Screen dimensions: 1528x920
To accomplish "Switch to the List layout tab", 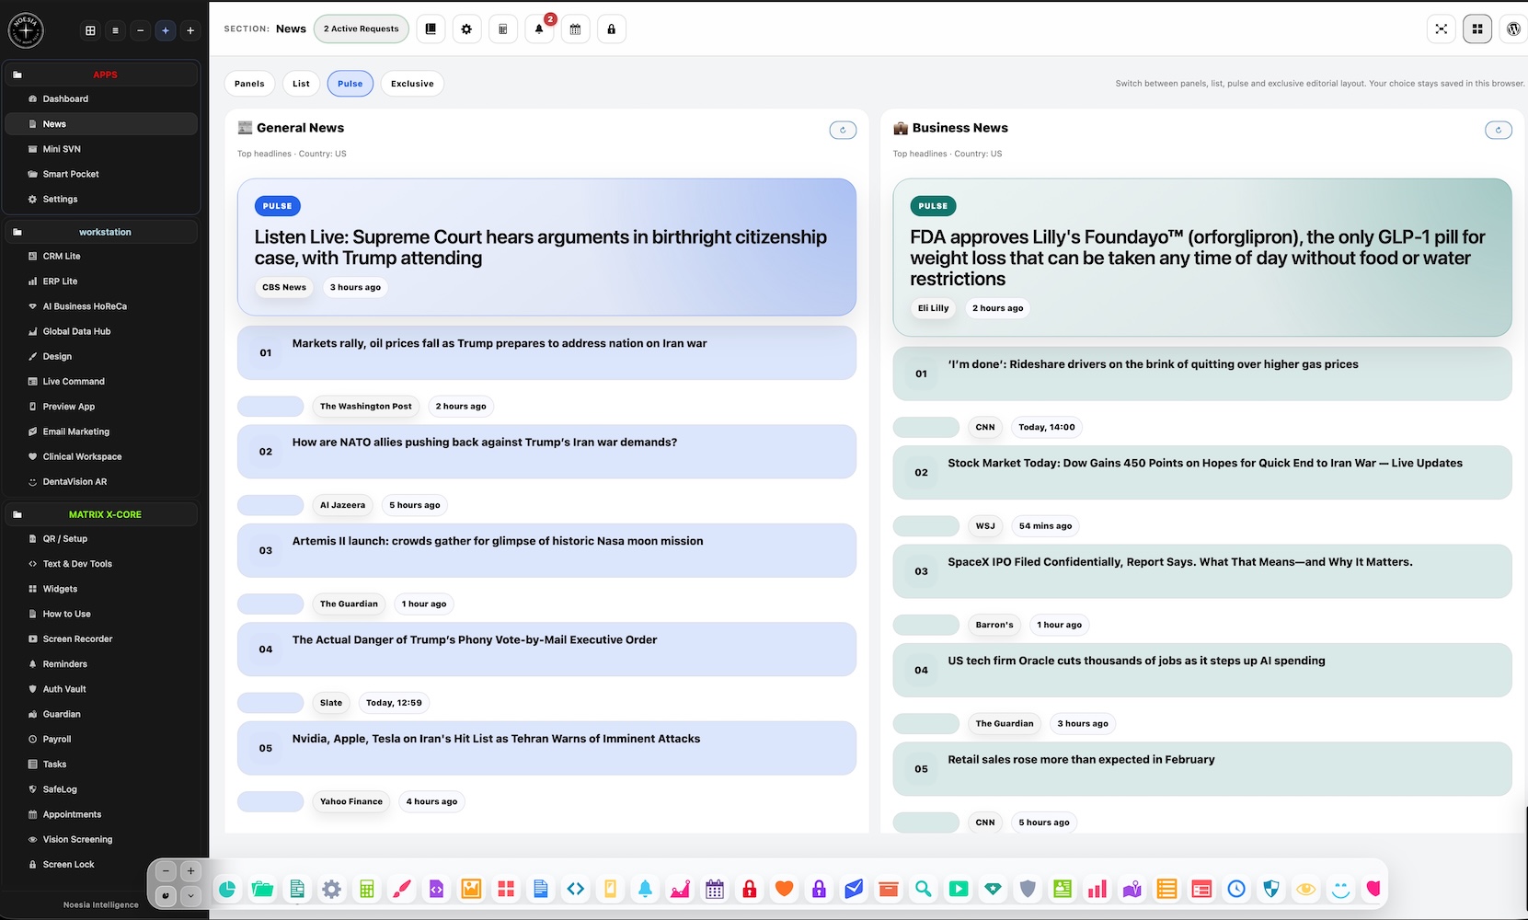I will tap(301, 84).
